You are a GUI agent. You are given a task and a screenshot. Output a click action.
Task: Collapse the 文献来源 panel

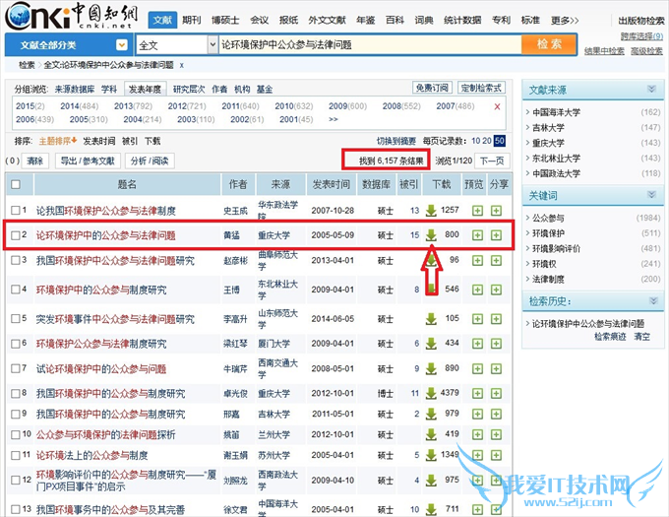click(651, 90)
